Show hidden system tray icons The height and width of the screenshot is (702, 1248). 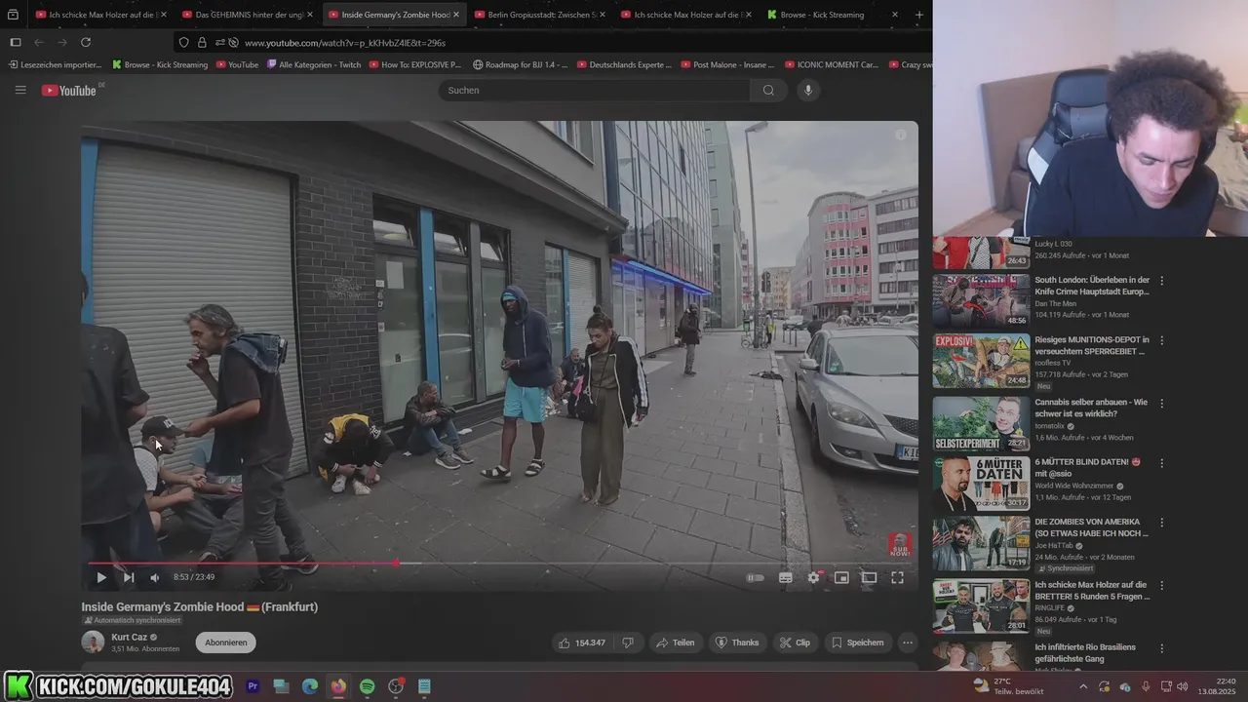(1083, 686)
